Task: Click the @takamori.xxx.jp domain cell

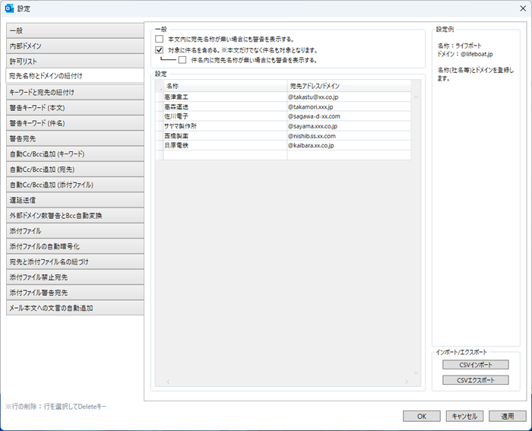Action: 349,106
